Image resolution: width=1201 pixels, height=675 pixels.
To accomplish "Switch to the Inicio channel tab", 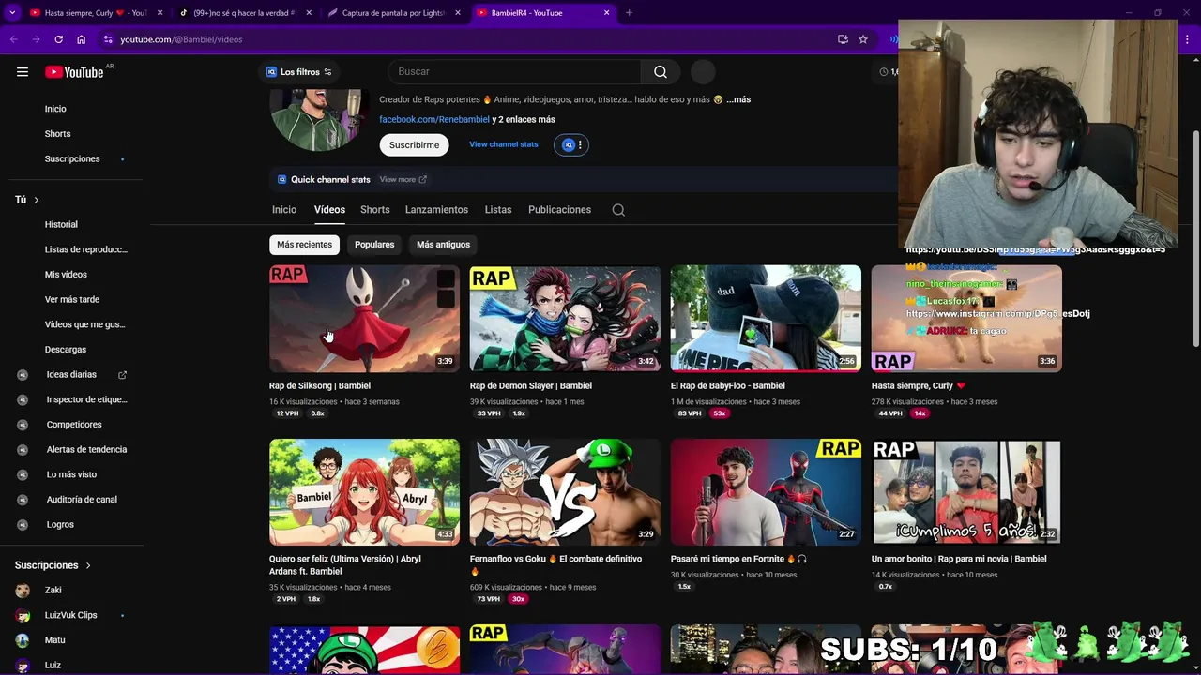I will coord(284,210).
